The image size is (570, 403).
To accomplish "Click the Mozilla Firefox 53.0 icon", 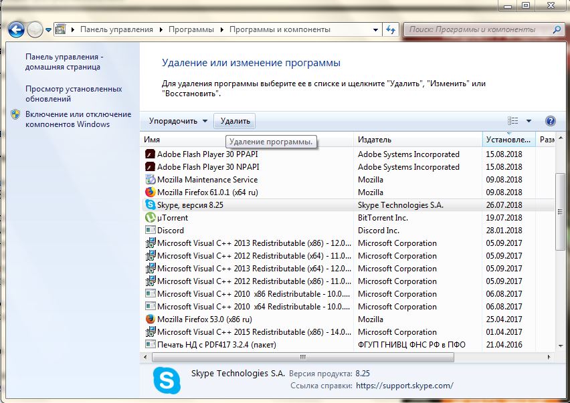I will (x=150, y=319).
